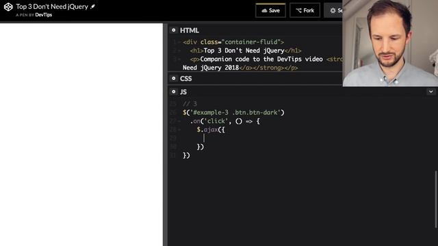
Task: Fold the $.ajax block at line 28
Action: pyautogui.click(x=179, y=130)
